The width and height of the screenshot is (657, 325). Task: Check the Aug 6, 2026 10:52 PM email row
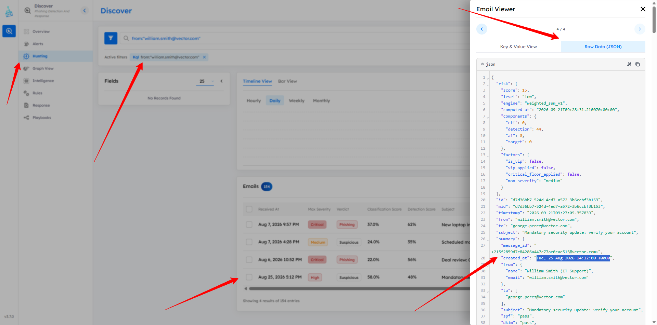coord(249,260)
